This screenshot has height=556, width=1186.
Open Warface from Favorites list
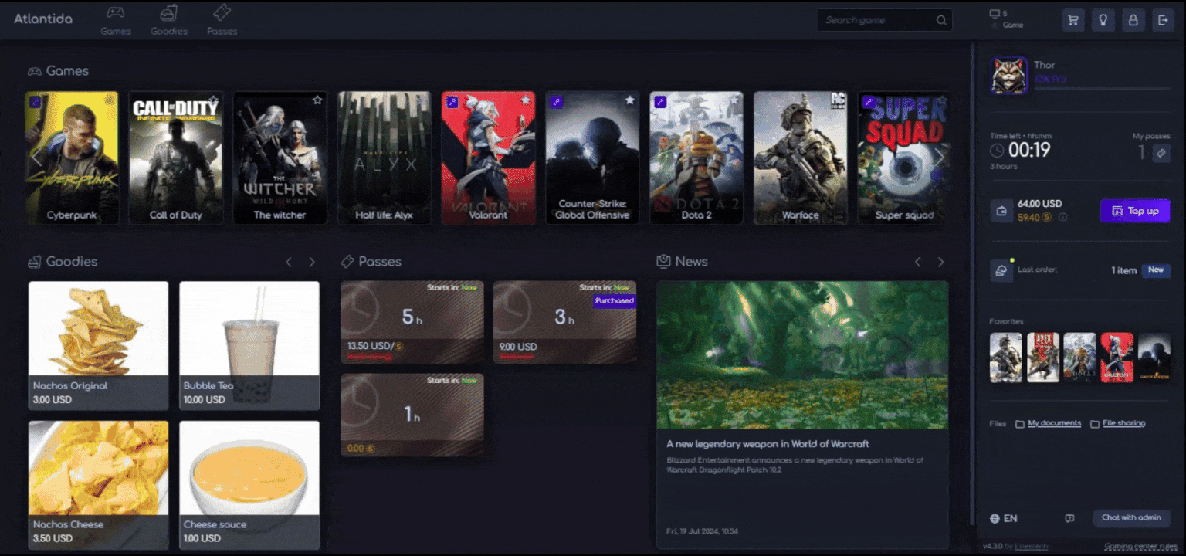tap(1006, 358)
